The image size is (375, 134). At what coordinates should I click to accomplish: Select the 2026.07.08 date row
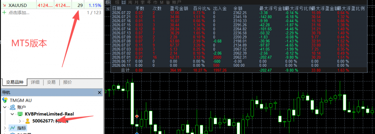(121, 41)
